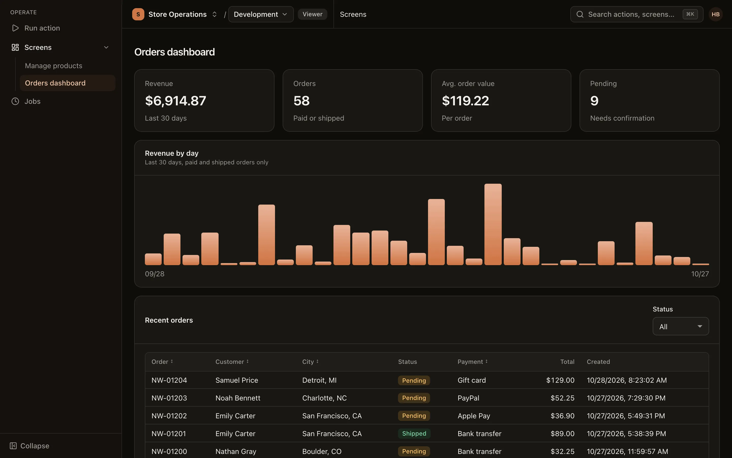732x458 pixels.
Task: Click the Revenue $6,914.87 card
Action: pos(204,101)
